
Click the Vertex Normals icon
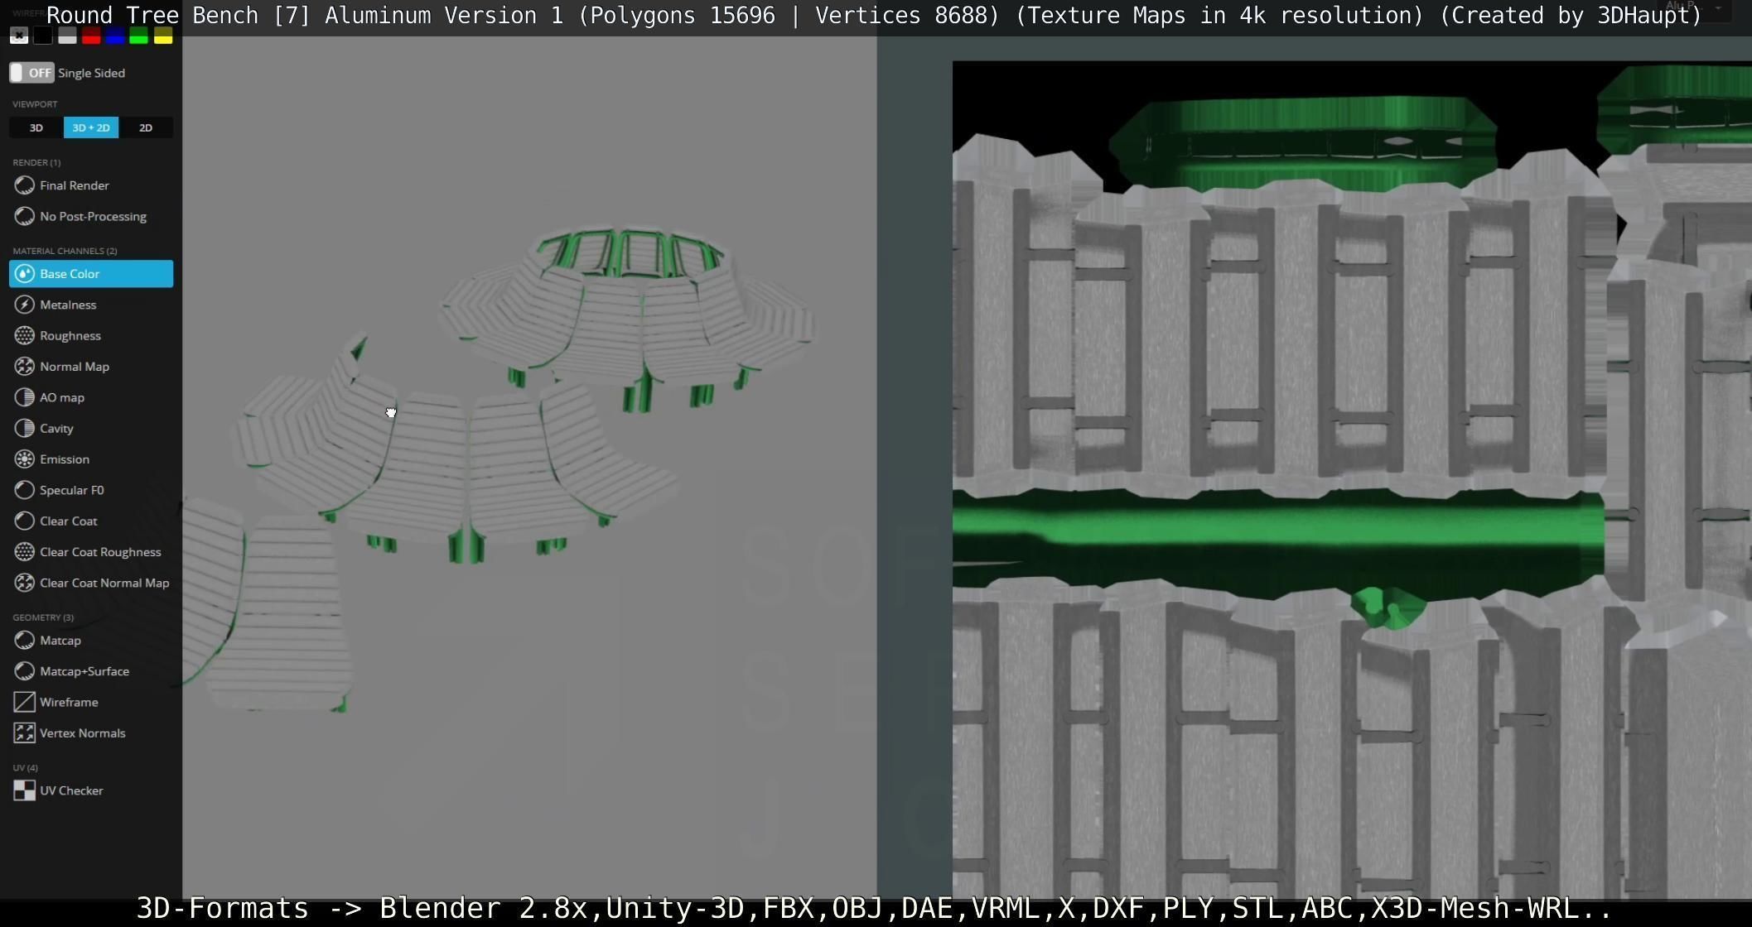click(25, 733)
